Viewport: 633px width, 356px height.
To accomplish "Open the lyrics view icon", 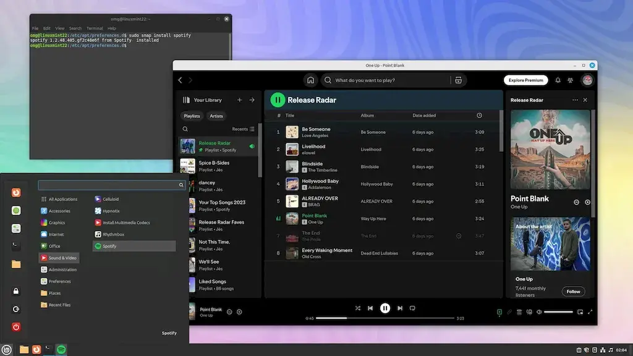I will (509, 311).
